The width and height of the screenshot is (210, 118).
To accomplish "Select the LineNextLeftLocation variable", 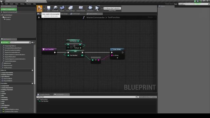I will click(x=11, y=111).
